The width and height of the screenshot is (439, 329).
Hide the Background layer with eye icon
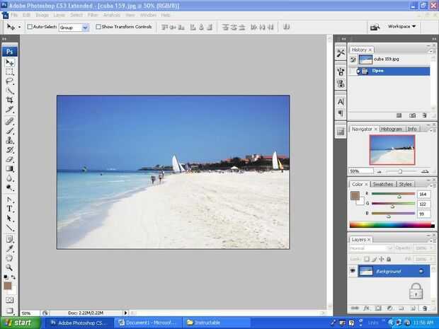pos(353,271)
